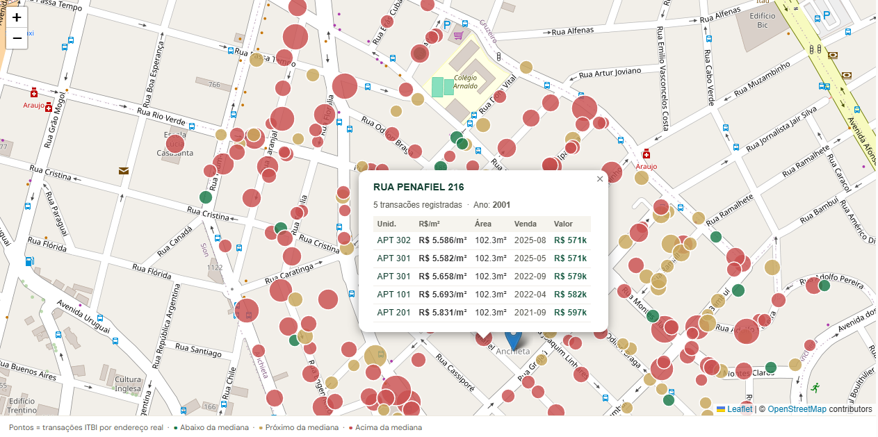Click the price R$ 5.582/m²
The image size is (878, 437).
click(x=443, y=258)
